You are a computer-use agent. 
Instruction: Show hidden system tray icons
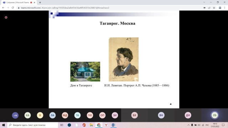coord(188,125)
